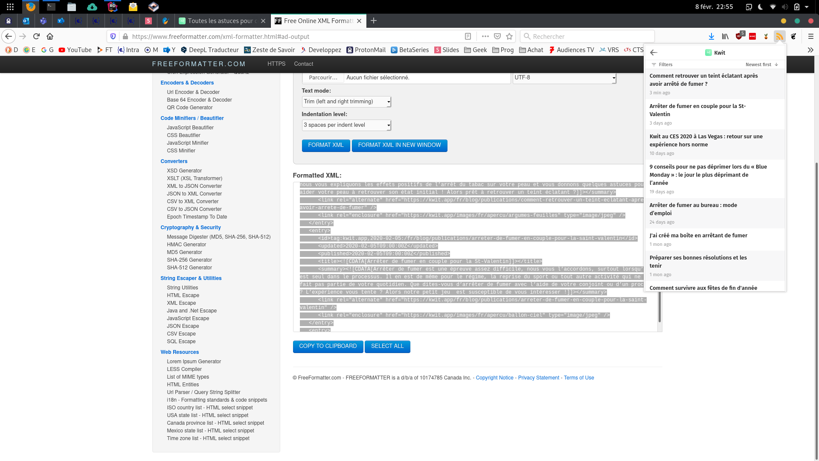
Task: Expand the Indentation level dropdown
Action: tap(346, 125)
